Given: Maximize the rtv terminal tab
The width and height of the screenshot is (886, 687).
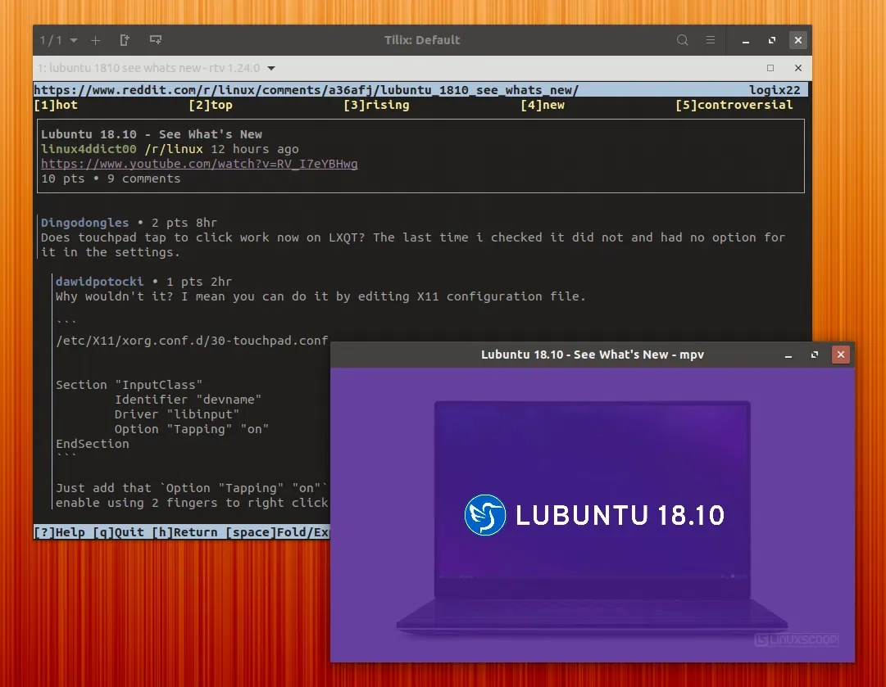Looking at the screenshot, I should click(770, 68).
